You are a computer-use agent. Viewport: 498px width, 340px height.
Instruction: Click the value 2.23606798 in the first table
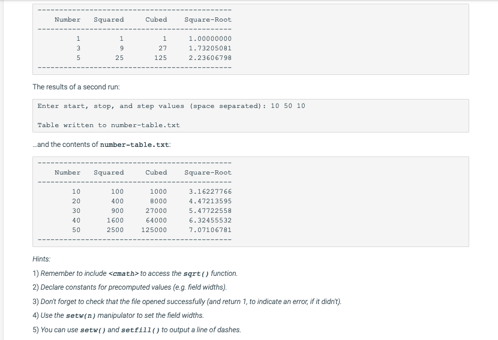pyautogui.click(x=210, y=58)
